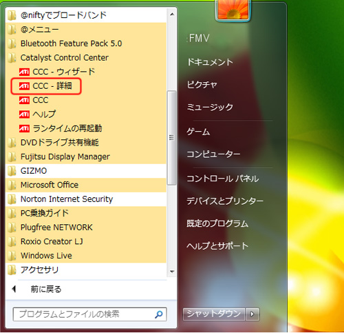Expand the Fujitsu Display Manager folder

[86, 157]
